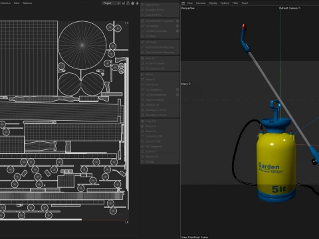319x239 pixels.
Task: Open settings gear for UV Rectangularize
Action: click(x=177, y=95)
